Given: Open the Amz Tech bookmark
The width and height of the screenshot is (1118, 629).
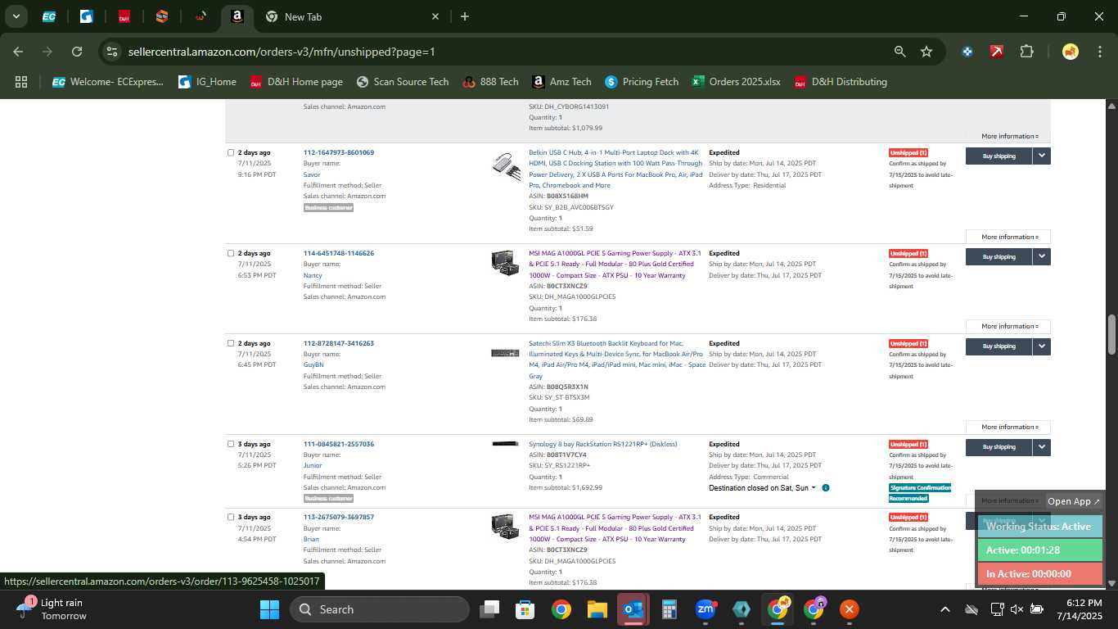Looking at the screenshot, I should point(561,82).
